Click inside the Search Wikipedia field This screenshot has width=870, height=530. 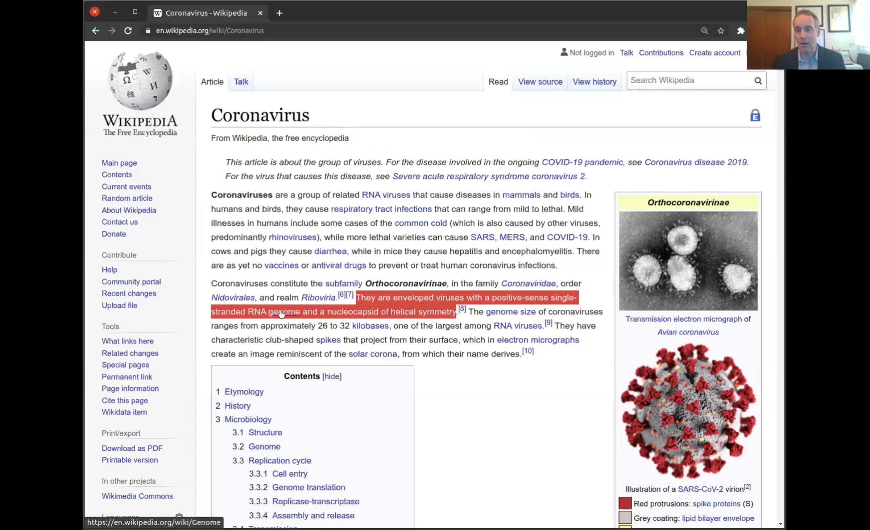pyautogui.click(x=689, y=80)
